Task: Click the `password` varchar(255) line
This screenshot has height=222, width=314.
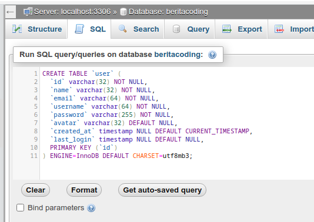Action: coord(112,115)
